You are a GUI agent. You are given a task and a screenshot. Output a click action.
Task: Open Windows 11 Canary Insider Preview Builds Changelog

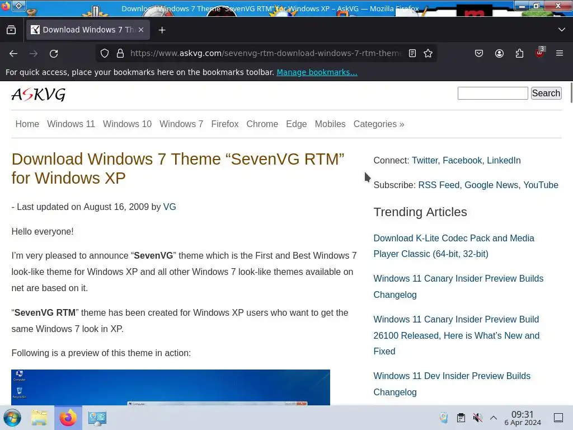458,287
